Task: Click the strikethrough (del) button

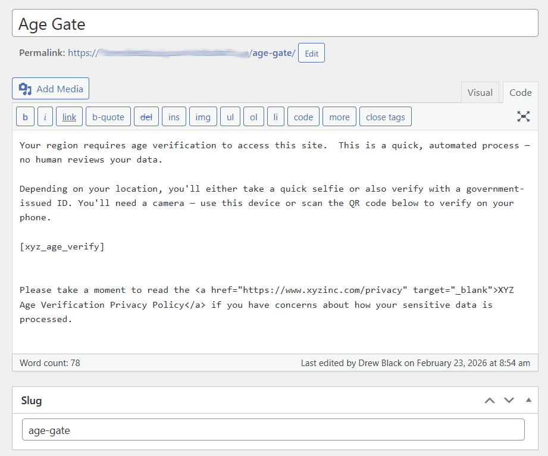Action: [x=146, y=116]
